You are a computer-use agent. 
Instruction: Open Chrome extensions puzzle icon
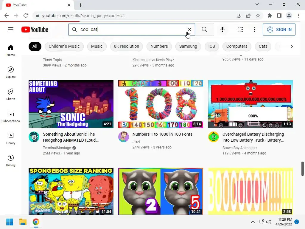pyautogui.click(x=270, y=16)
